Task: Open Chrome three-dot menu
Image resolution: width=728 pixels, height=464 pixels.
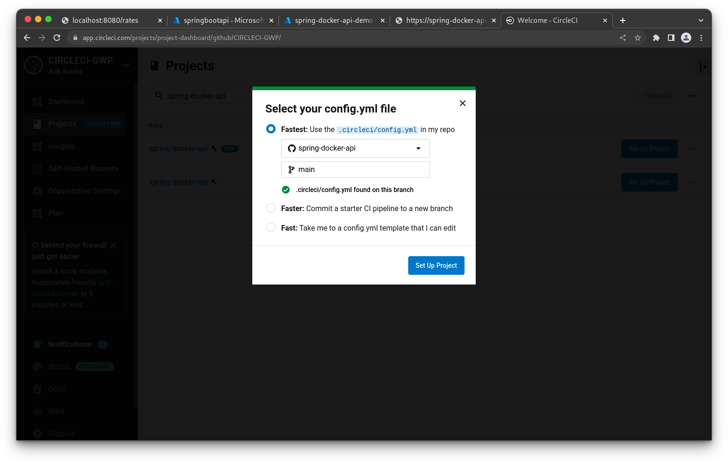Action: pyautogui.click(x=701, y=38)
